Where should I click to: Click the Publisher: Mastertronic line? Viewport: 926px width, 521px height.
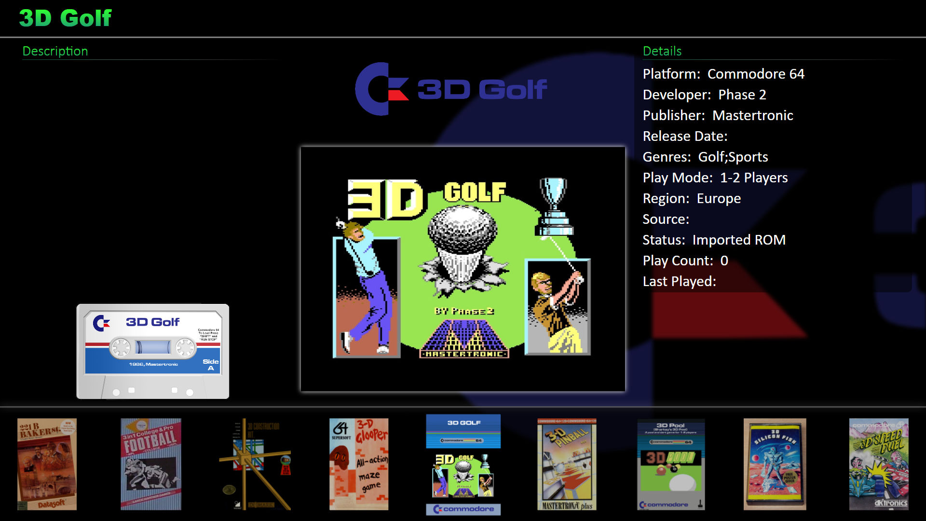click(x=718, y=115)
